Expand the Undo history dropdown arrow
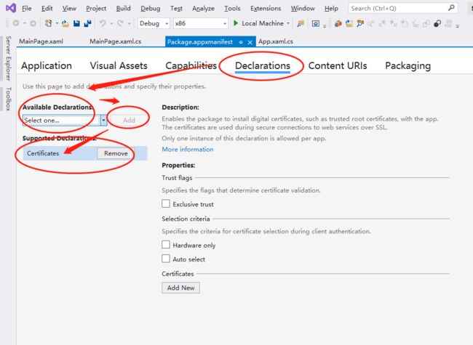The image size is (473, 345). point(111,23)
